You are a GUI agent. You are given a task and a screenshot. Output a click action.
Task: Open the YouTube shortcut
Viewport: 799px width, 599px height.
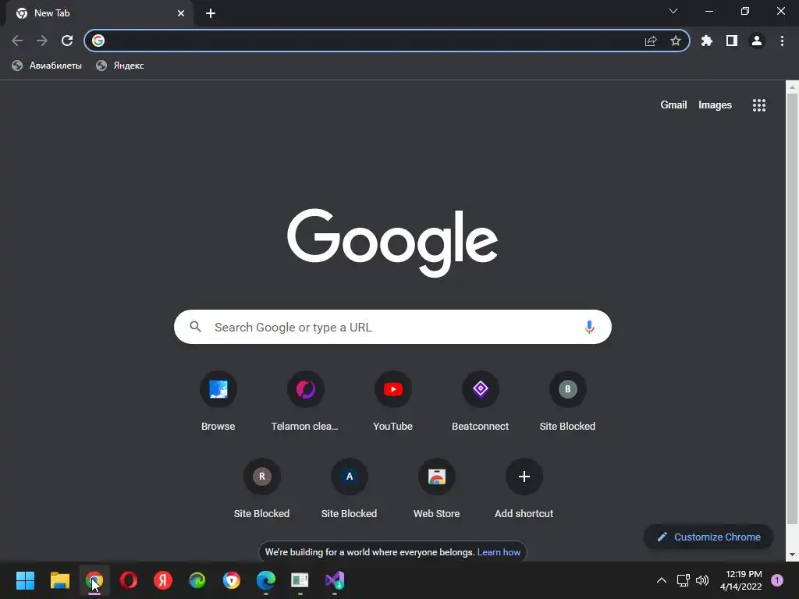point(393,402)
